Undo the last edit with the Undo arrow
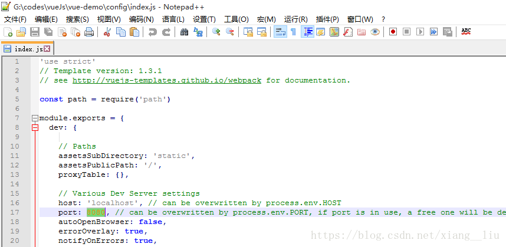Viewport: 506px width, 247px height. pos(152,32)
